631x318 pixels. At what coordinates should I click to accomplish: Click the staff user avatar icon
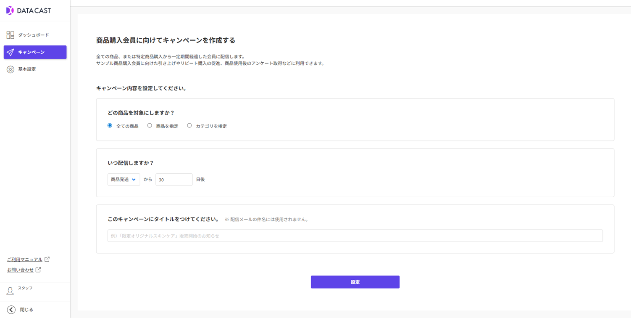coord(10,291)
